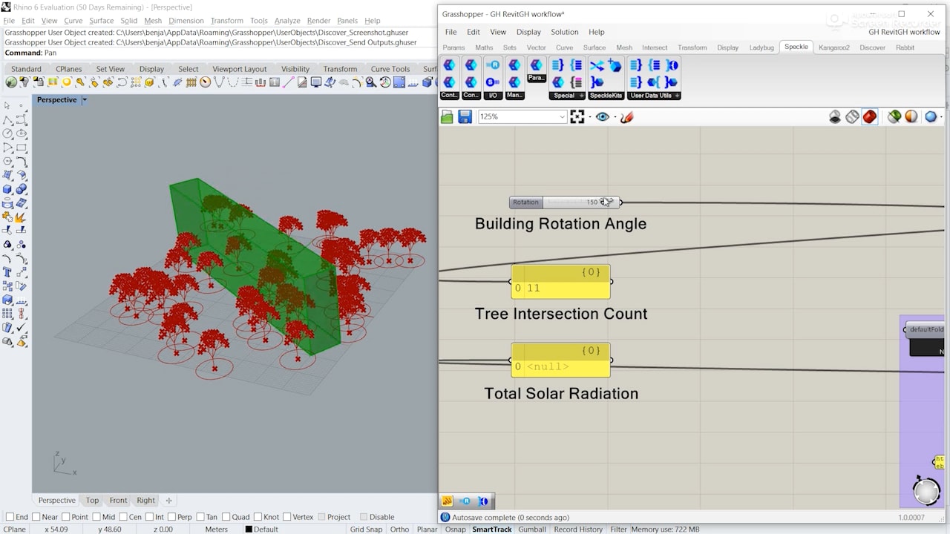Click the sketch brush icon on canvas toolbar

tap(626, 117)
